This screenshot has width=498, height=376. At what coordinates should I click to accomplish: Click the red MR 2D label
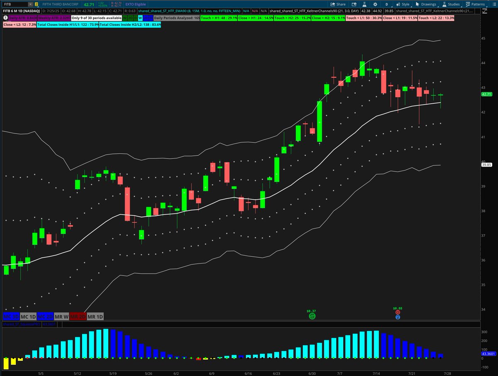click(x=78, y=316)
